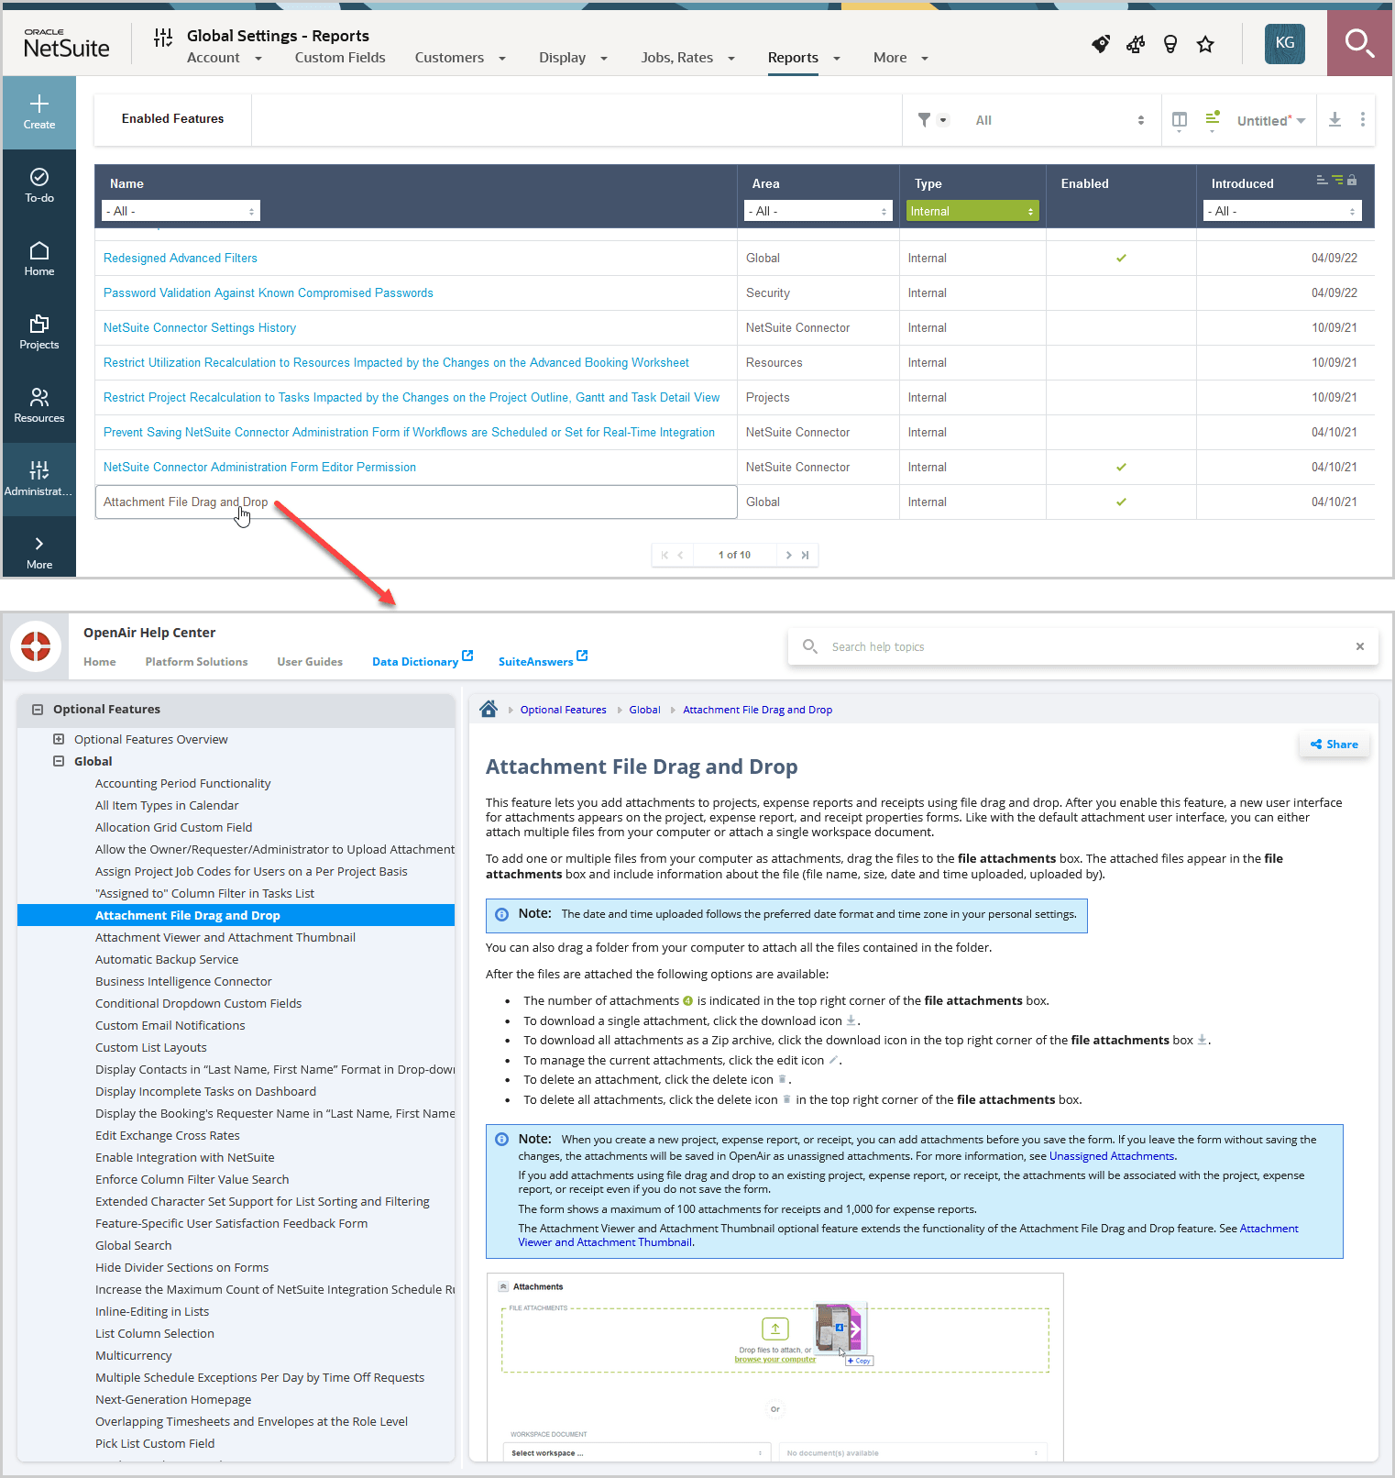Expand the More chevron in sidebar
Screen dimensions: 1395x1478
click(x=39, y=544)
